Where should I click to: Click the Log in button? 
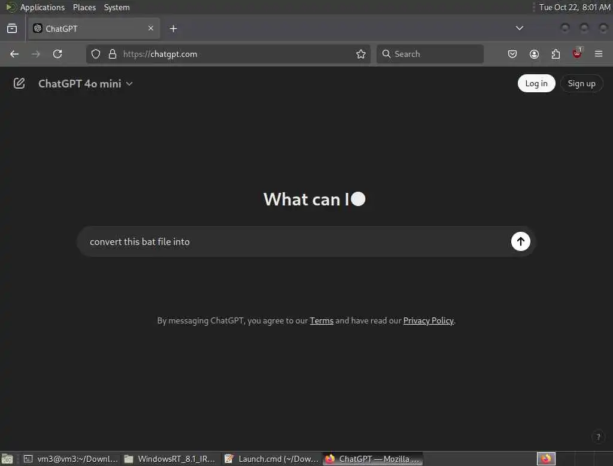(536, 83)
